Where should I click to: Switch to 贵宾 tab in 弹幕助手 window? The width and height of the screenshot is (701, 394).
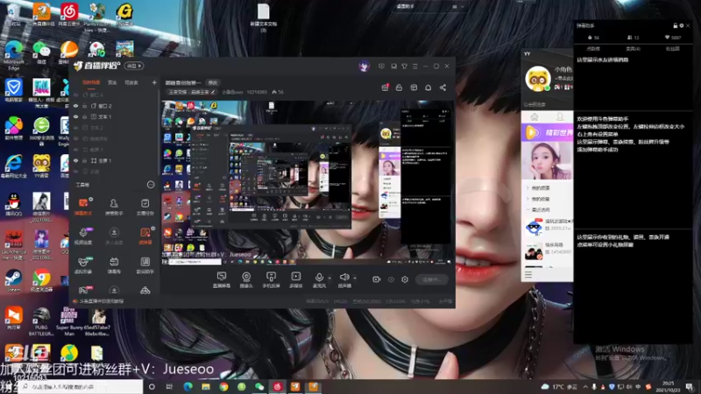[633, 49]
